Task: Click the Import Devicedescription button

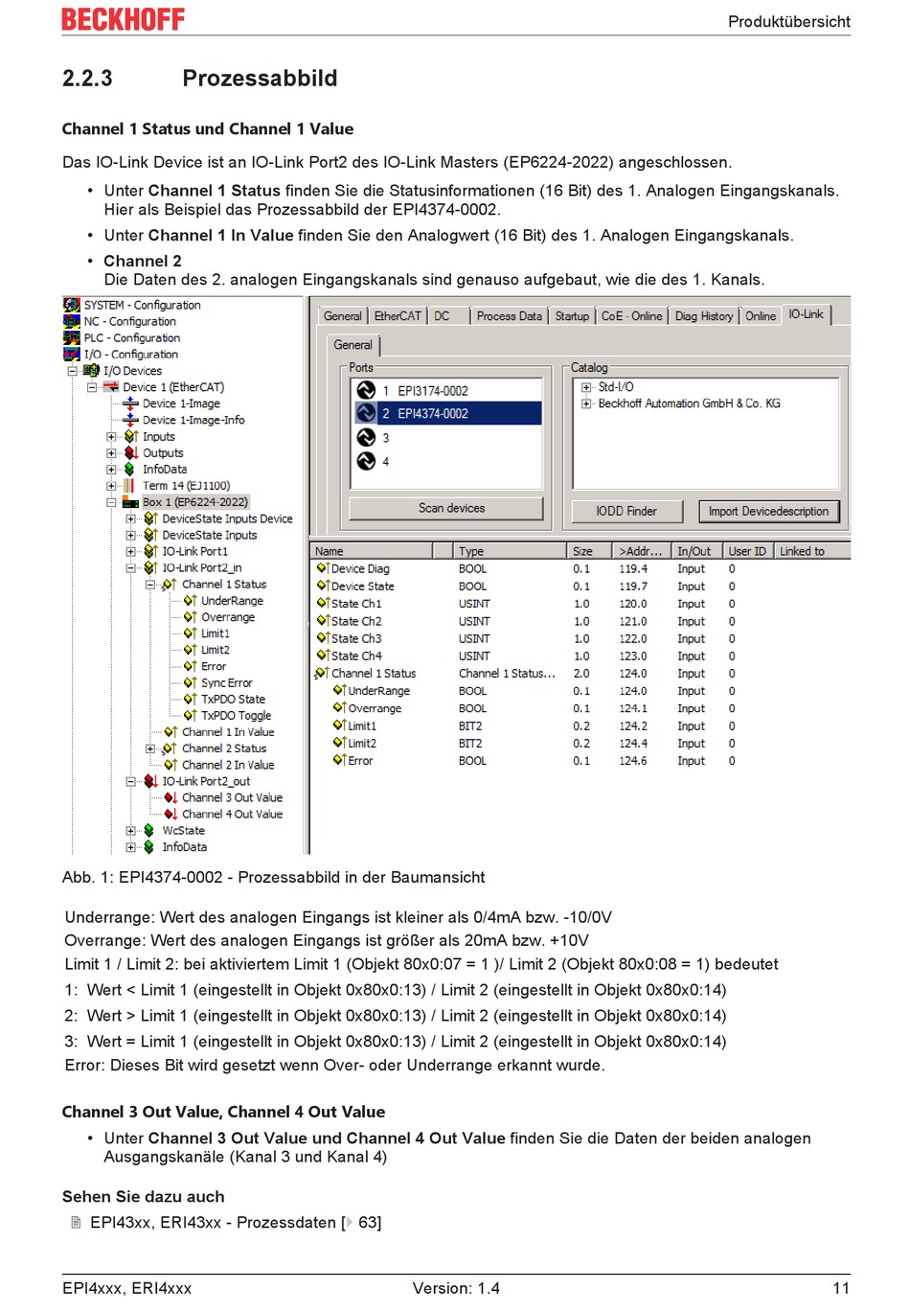Action: [x=769, y=511]
